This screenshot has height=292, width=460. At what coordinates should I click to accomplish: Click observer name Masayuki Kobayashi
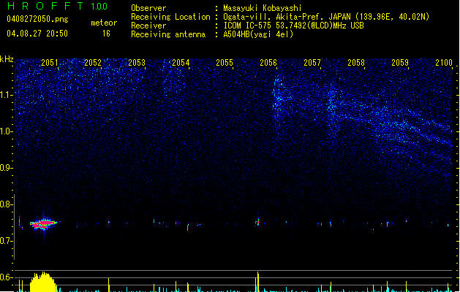point(263,8)
